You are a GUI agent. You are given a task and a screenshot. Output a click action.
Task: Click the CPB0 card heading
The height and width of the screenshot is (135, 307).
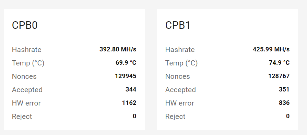coord(25,25)
